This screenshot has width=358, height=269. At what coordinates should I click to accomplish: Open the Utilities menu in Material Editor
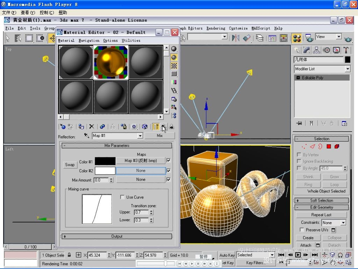tap(131, 41)
